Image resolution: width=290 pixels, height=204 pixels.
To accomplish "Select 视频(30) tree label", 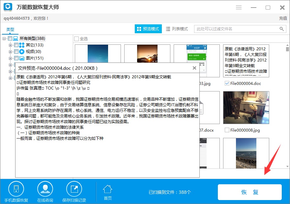I will pos(34,52).
